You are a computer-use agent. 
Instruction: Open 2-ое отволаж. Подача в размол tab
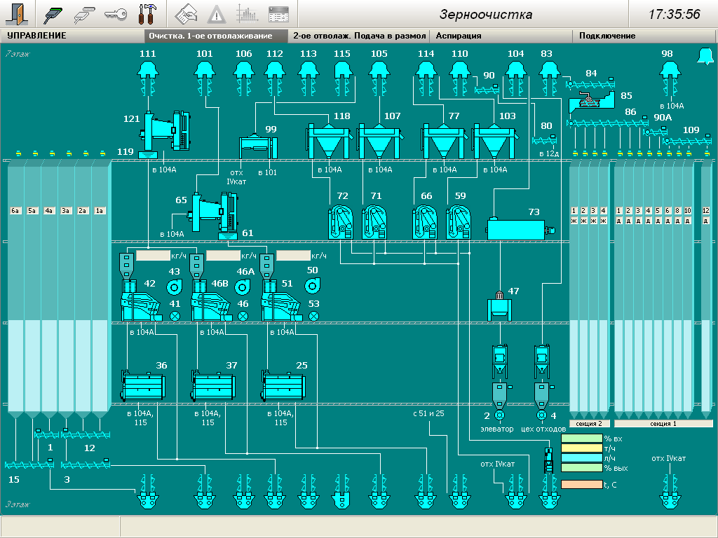coord(359,36)
